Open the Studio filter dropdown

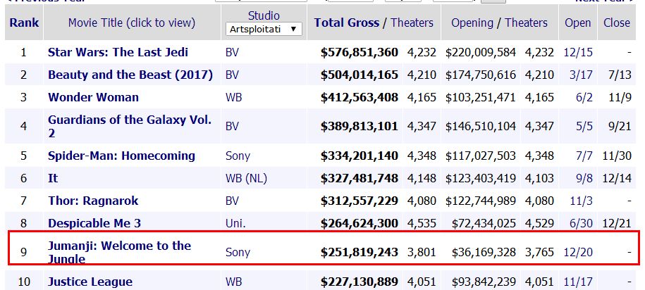[264, 30]
